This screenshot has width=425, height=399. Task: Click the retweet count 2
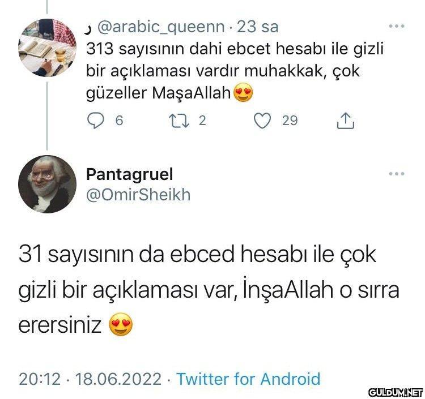[202, 121]
